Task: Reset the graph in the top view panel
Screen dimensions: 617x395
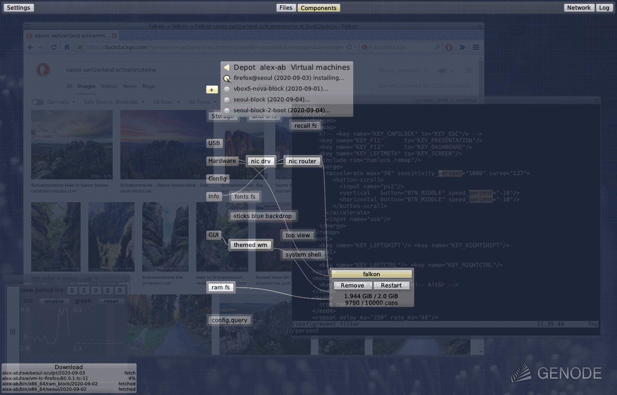Action: (x=111, y=301)
